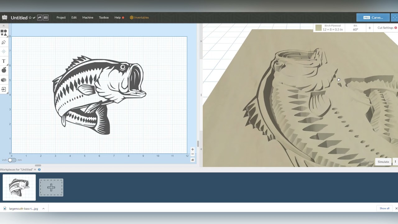Click the Easel PRO logo icon
The height and width of the screenshot is (224, 398).
[x=4, y=17]
